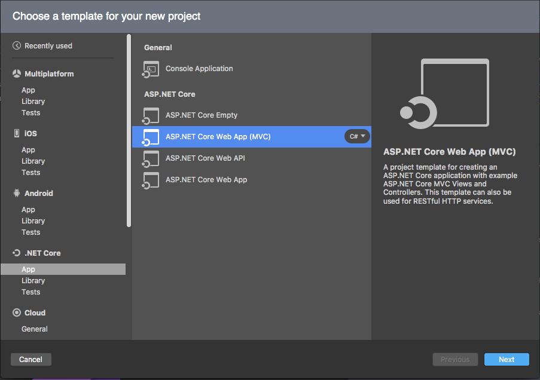Click the large template preview image
The height and width of the screenshot is (380, 540).
pos(444,94)
